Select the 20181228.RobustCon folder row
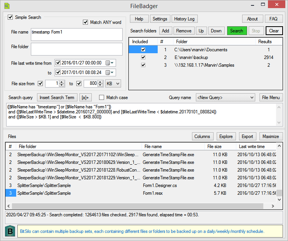 pyautogui.click(x=141, y=170)
